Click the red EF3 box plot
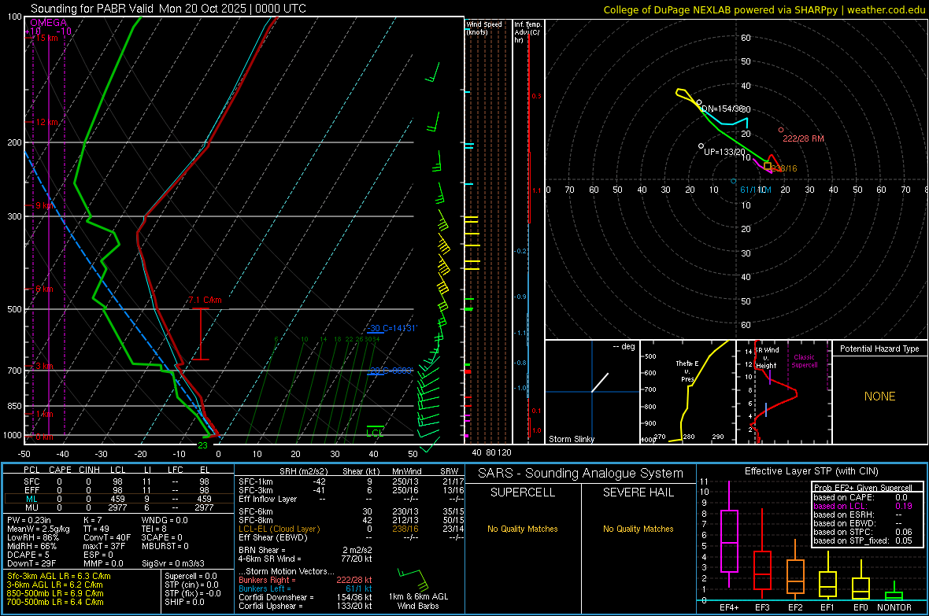929x616 pixels. click(x=762, y=555)
